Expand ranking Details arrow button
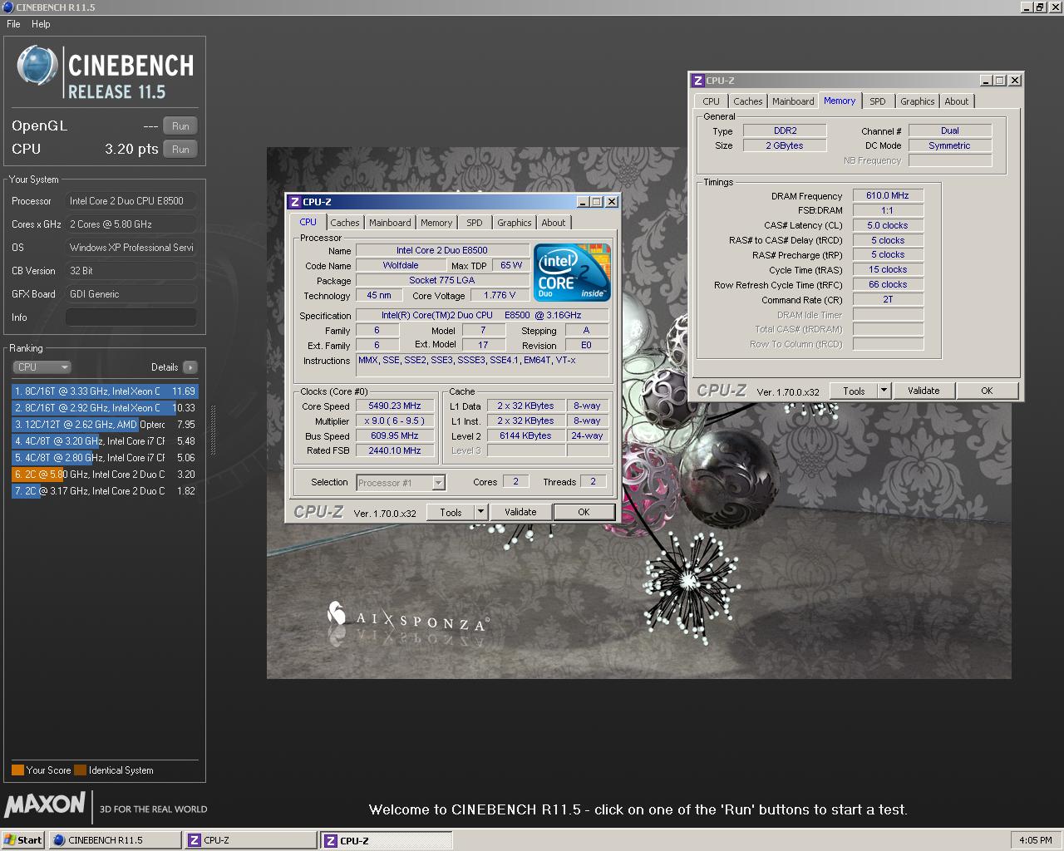1064x851 pixels. [190, 367]
